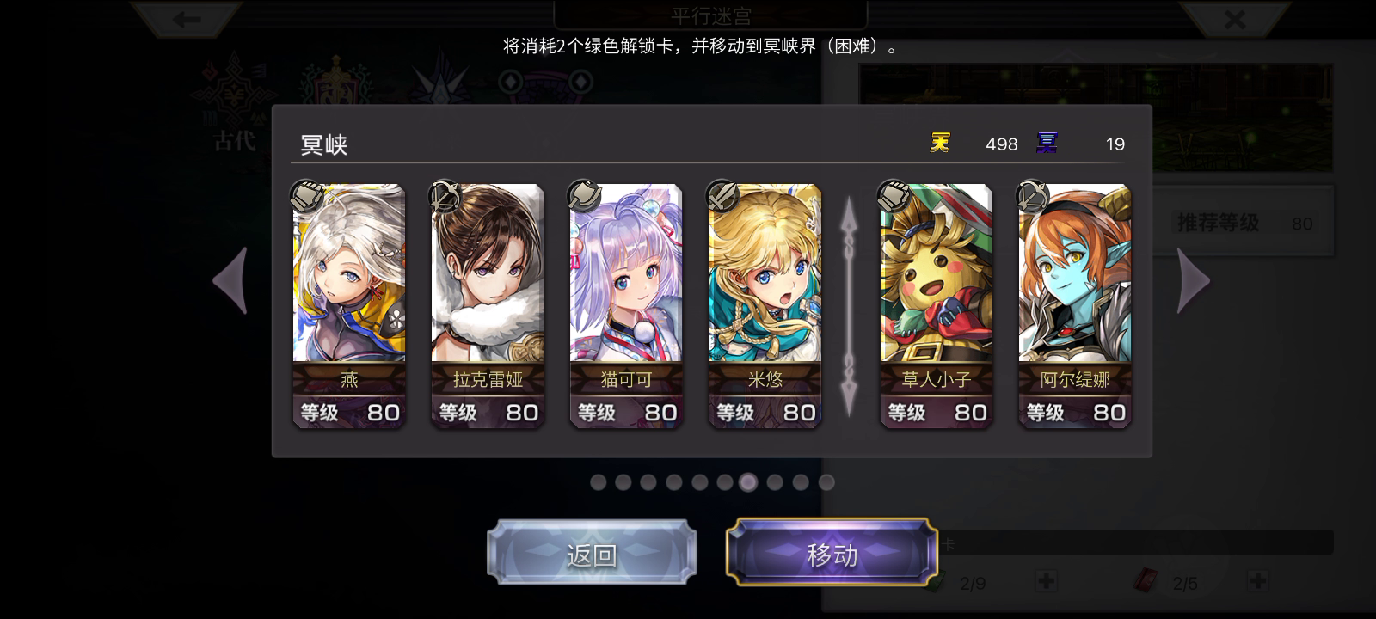The image size is (1376, 619).
Task: Select the highlighted seventh page dot
Action: pos(748,482)
